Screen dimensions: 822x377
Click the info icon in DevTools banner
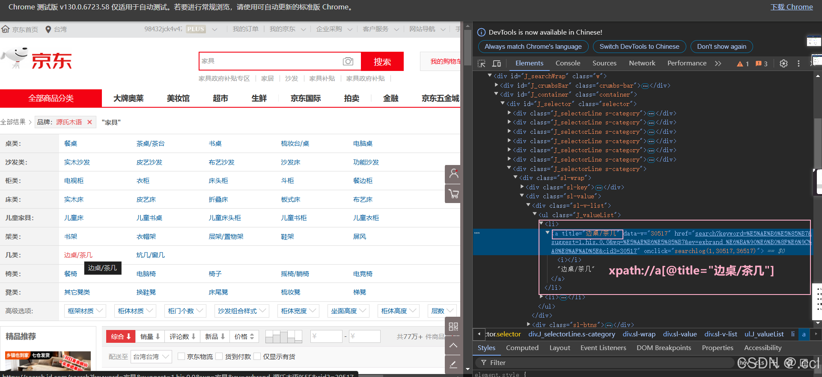pos(481,32)
